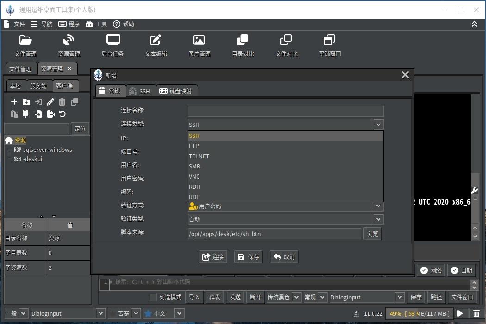Open the 工具 menu
The image size is (486, 324).
[x=96, y=24]
